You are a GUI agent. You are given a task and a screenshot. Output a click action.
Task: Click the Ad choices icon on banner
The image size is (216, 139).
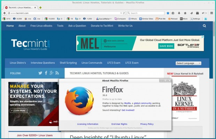[203, 37]
